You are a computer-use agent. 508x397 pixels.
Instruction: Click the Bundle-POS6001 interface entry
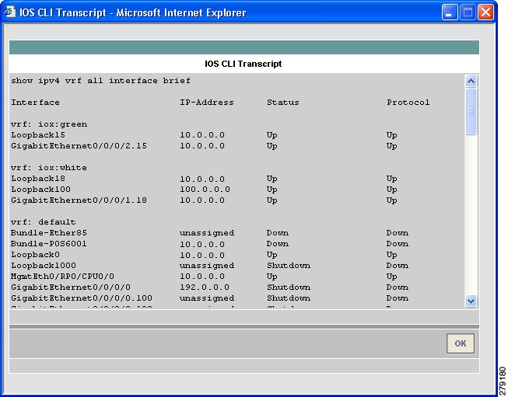(x=49, y=244)
